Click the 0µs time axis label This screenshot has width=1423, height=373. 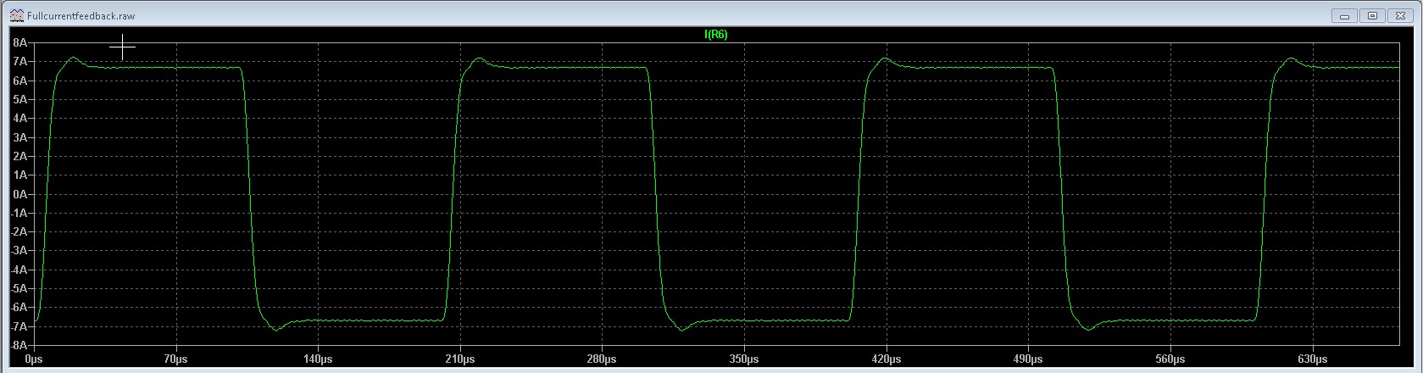tap(33, 359)
